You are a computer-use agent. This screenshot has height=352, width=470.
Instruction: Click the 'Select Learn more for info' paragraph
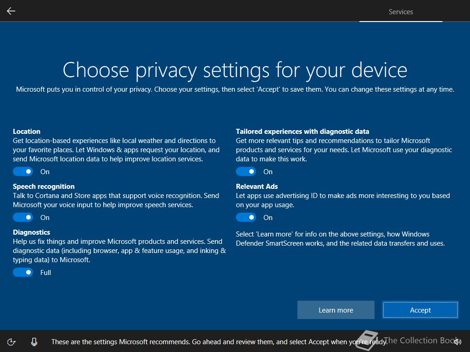[x=340, y=238]
